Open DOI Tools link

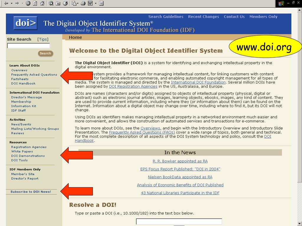tap(19, 160)
